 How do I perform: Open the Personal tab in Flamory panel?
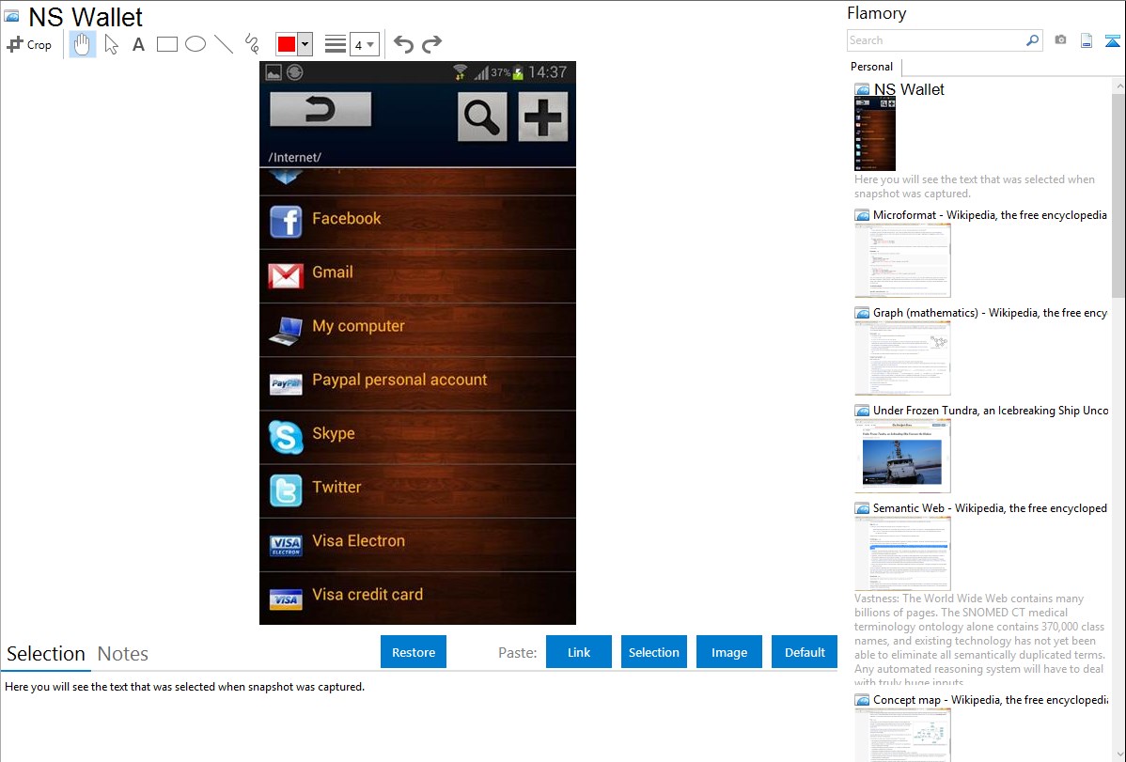[x=871, y=67]
